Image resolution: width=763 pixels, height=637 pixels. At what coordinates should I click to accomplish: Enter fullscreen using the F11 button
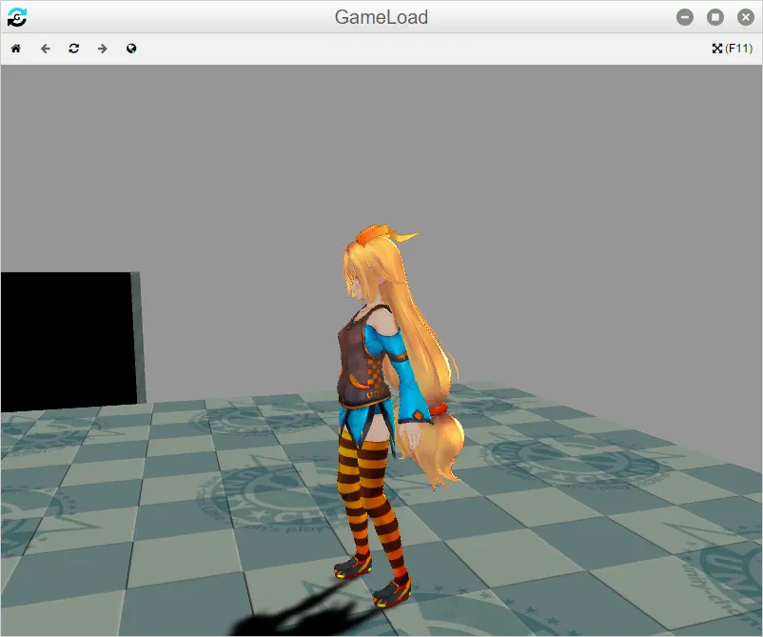pos(732,49)
